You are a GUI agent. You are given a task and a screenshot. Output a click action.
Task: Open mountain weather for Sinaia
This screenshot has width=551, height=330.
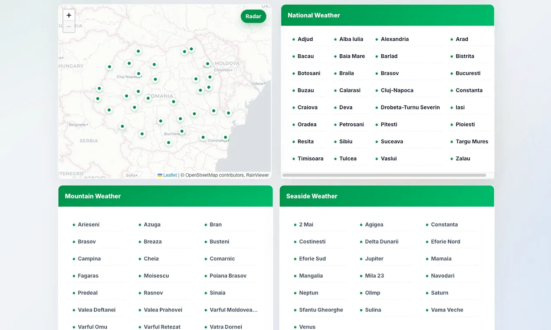tap(217, 293)
